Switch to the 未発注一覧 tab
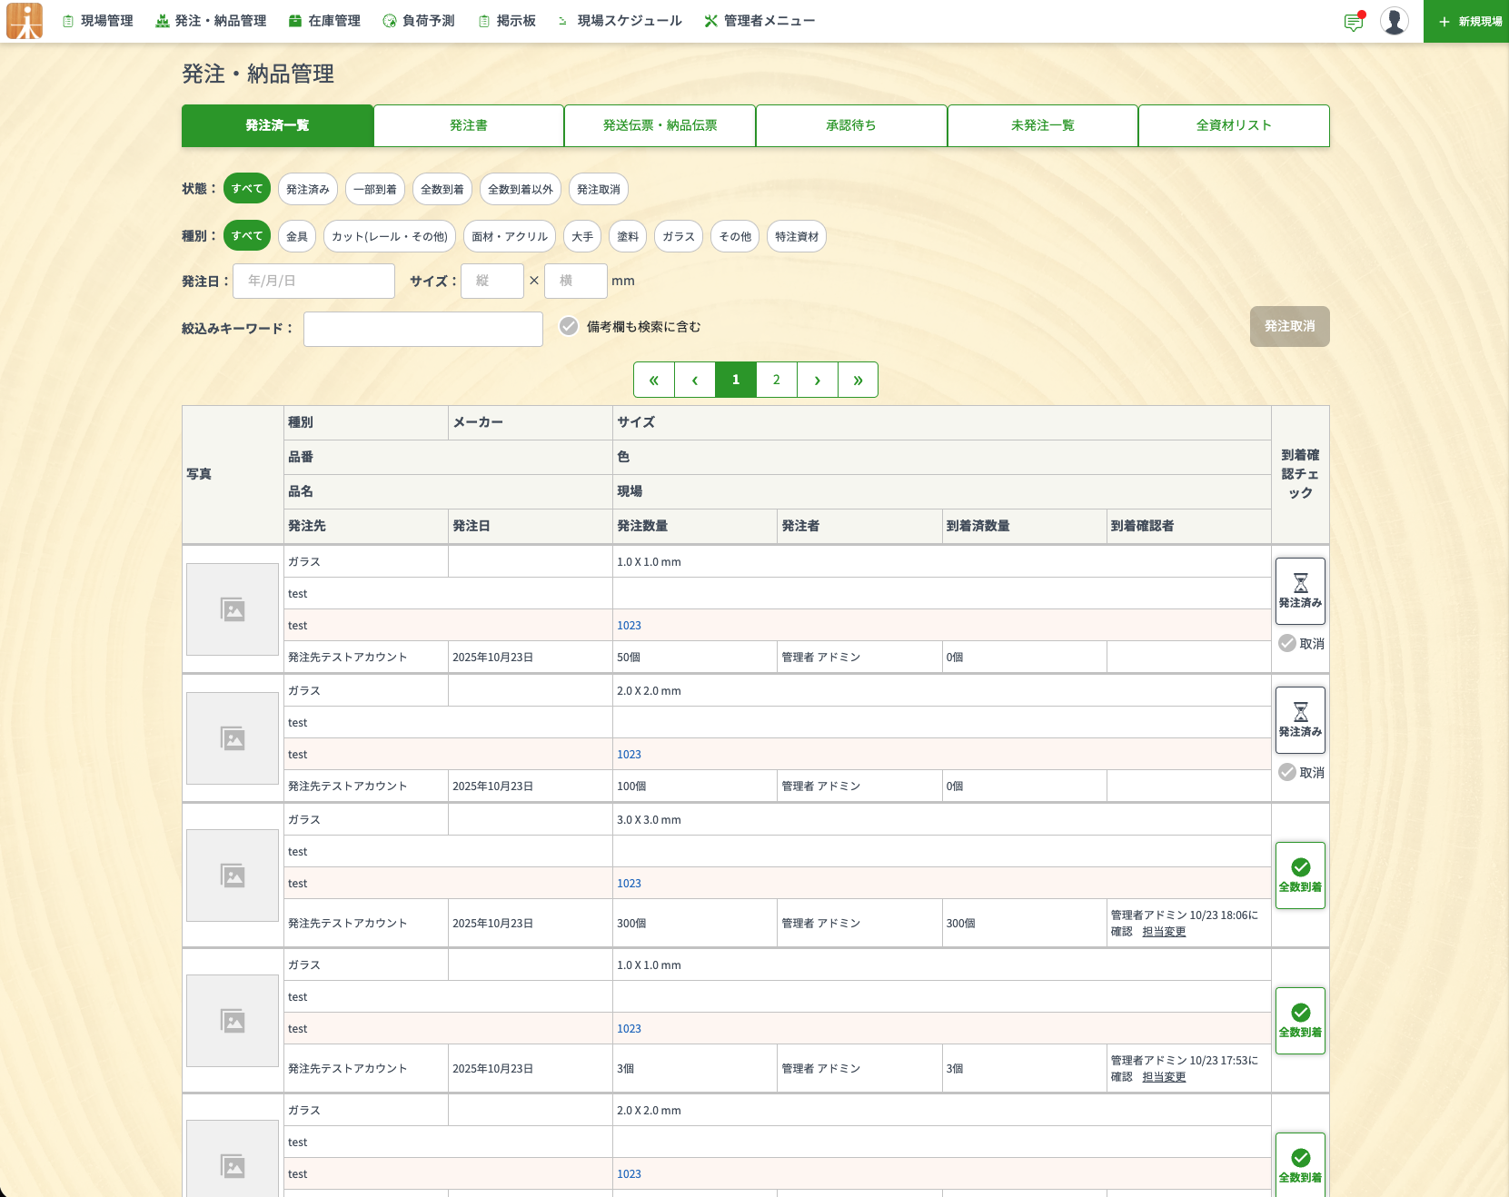This screenshot has height=1197, width=1509. click(1042, 125)
